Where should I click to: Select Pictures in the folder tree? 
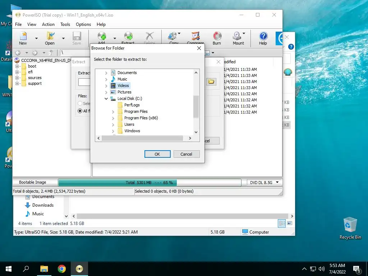pos(124,92)
